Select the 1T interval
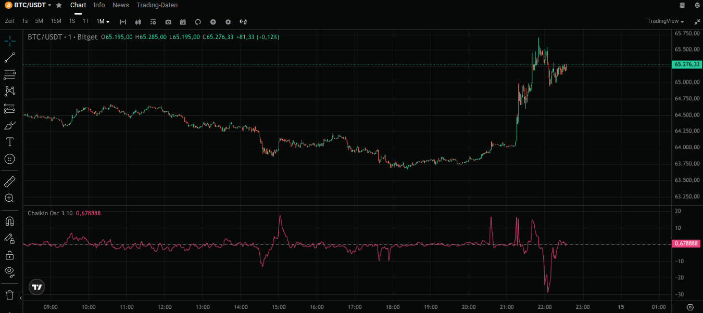Screen dimensions: 703x313 tap(85, 21)
